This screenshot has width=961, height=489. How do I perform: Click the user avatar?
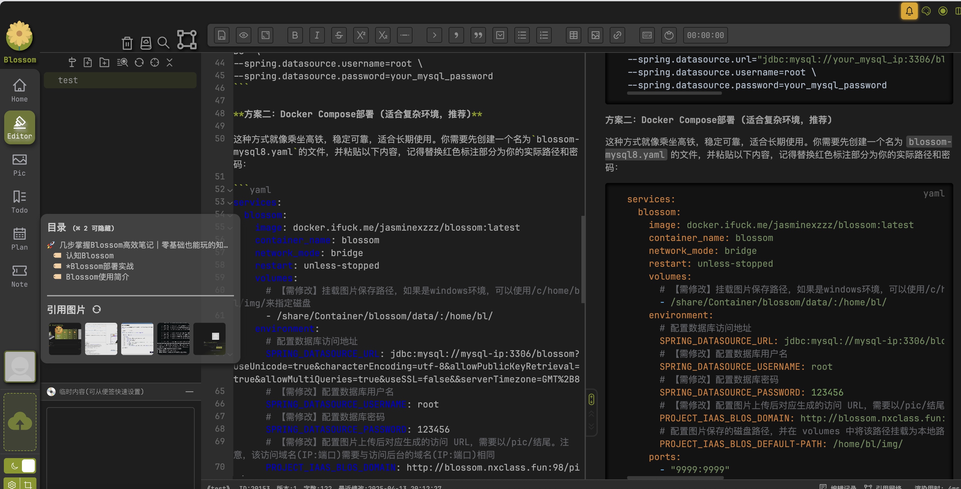click(20, 367)
